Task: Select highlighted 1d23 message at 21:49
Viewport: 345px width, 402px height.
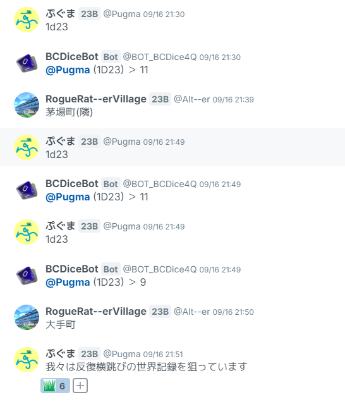Action: 172,147
